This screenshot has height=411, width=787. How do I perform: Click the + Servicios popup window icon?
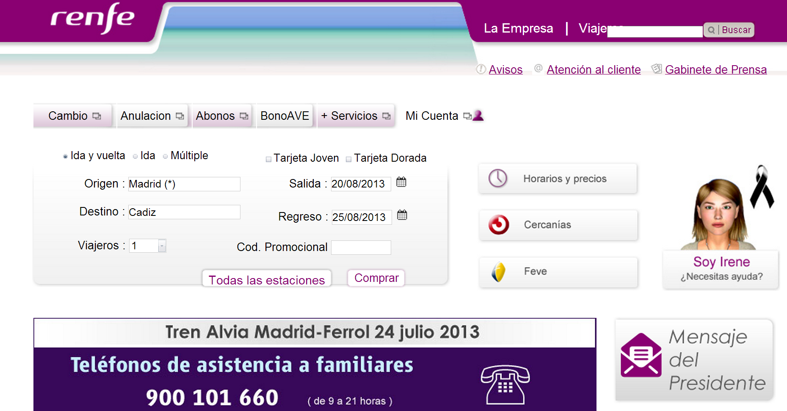click(386, 116)
